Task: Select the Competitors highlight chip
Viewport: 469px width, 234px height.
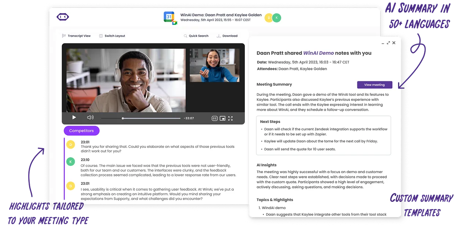Action: coord(81,131)
